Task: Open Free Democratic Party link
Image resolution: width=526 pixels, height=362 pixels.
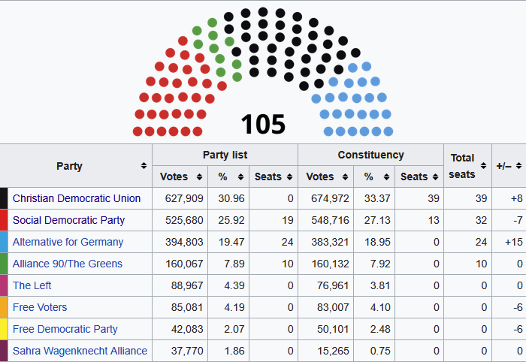Action: [65, 329]
